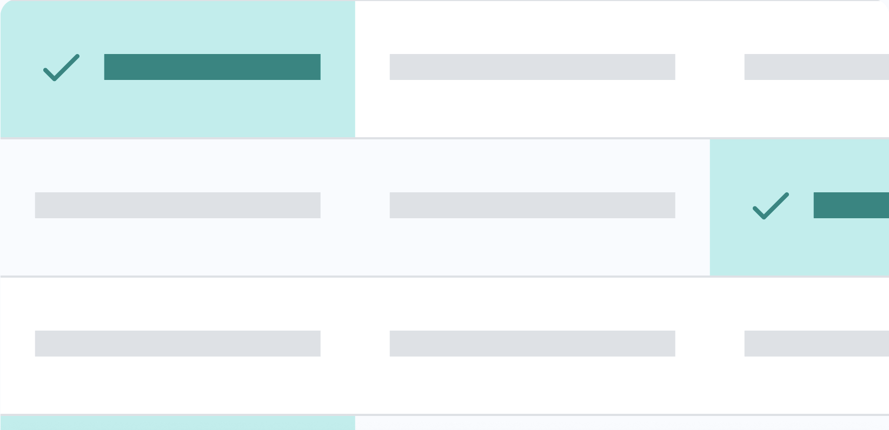Click the unselected light cell in the fourth row
889x430 pixels.
622,424
